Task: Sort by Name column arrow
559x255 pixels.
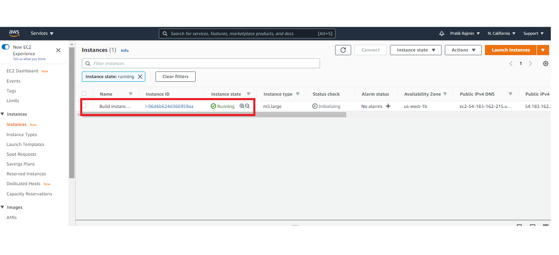Action: (x=131, y=94)
